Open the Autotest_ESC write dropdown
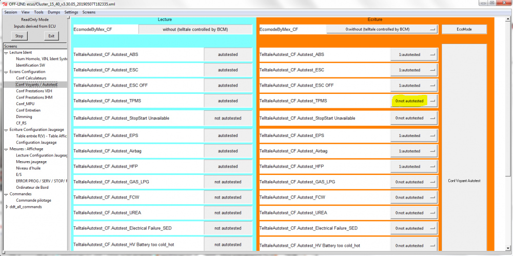This screenshot has height=256, width=513. [414, 70]
